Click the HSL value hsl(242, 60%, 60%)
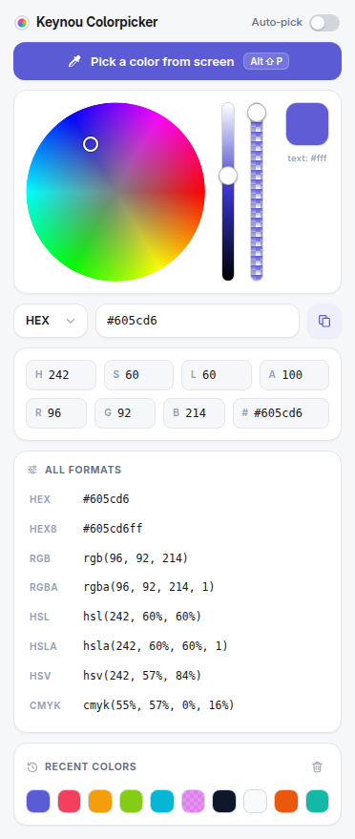This screenshot has width=355, height=839. [x=143, y=617]
